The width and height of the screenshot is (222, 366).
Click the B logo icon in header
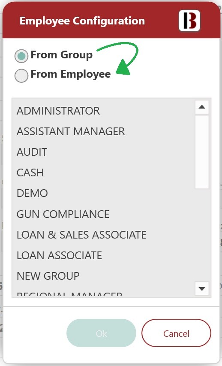(189, 21)
